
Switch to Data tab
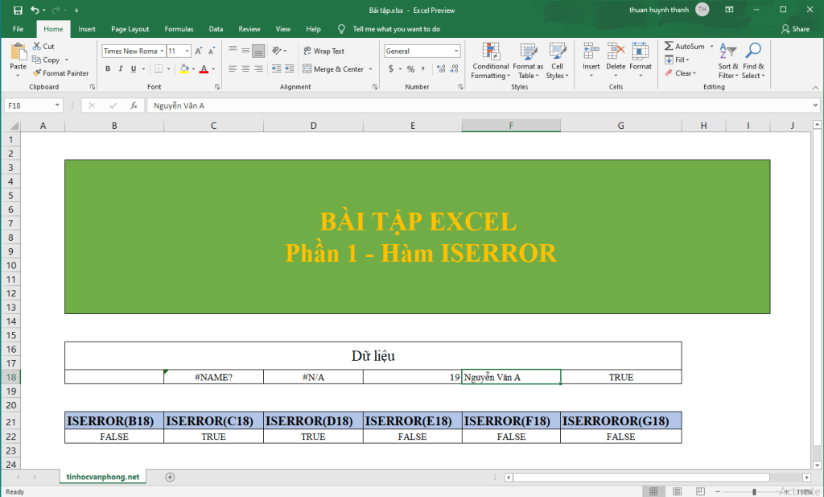click(x=216, y=29)
